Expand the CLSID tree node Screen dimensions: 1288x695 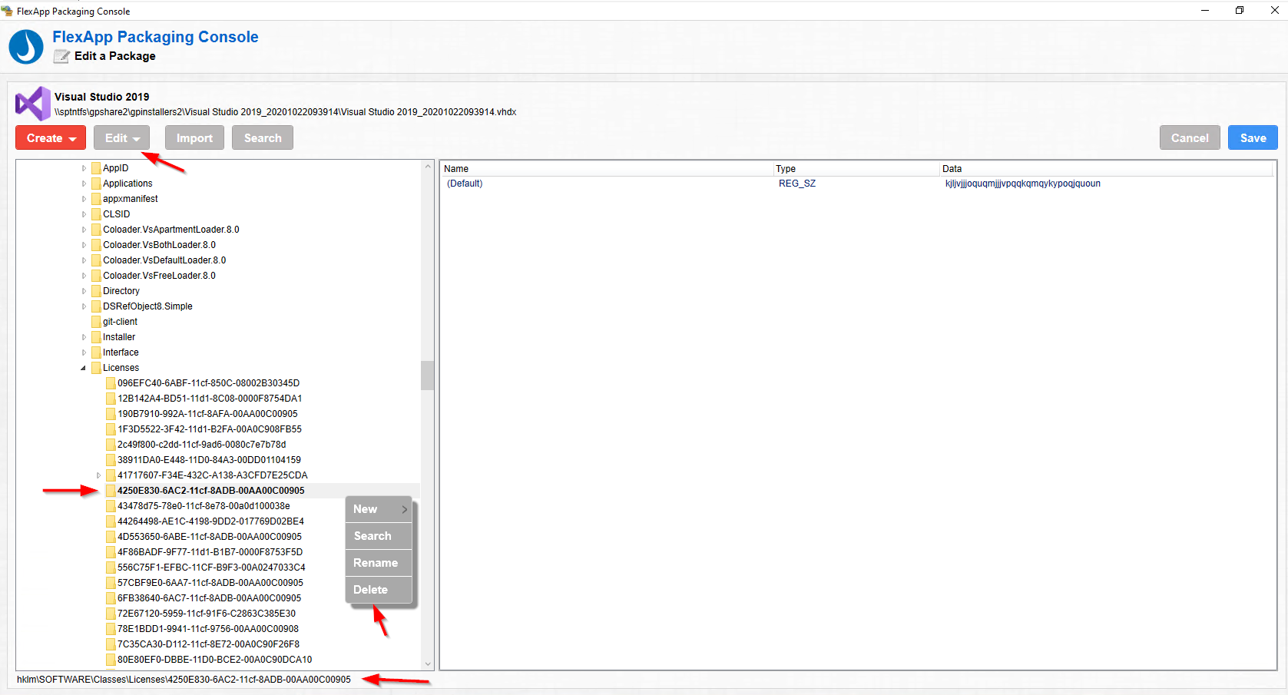84,214
